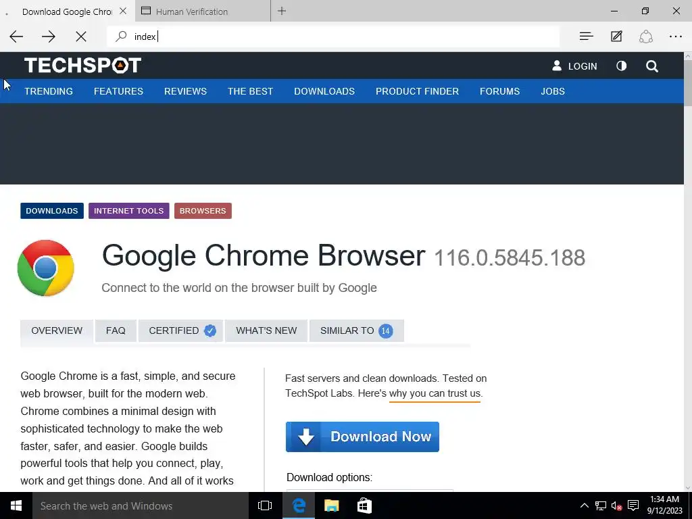This screenshot has width=692, height=519.
Task: Open the PRODUCT FINDER menu item
Action: pyautogui.click(x=417, y=91)
